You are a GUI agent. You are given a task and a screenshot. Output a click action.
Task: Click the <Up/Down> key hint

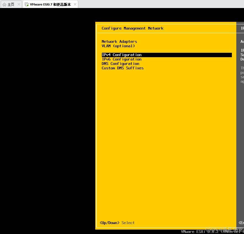(x=109, y=223)
